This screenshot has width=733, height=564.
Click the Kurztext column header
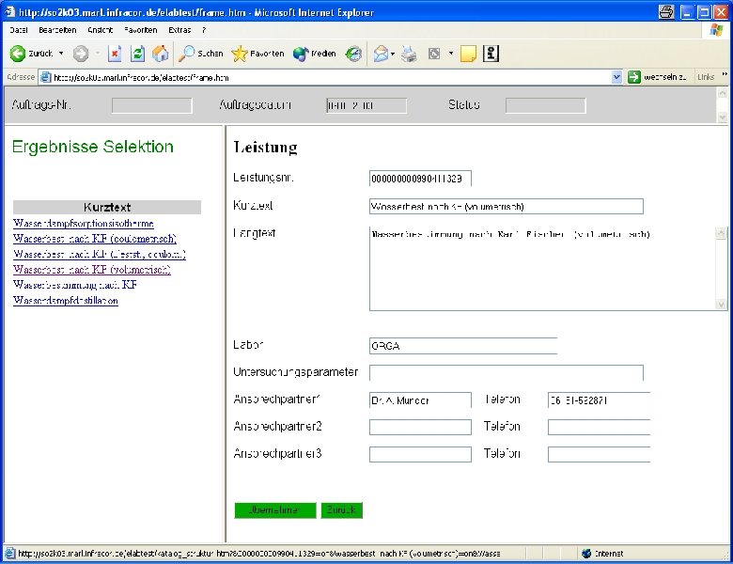(x=107, y=207)
